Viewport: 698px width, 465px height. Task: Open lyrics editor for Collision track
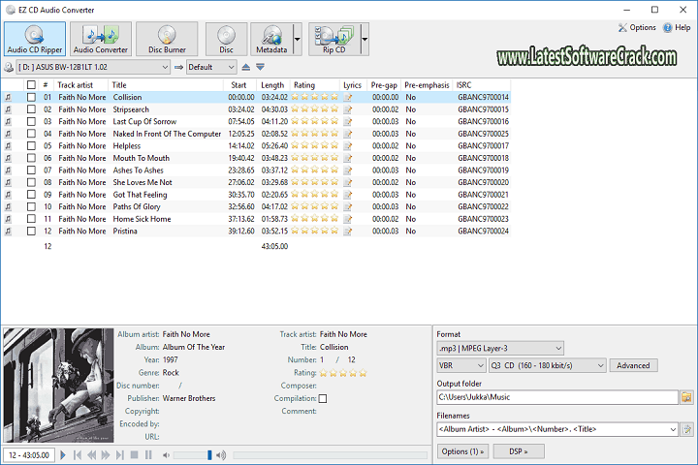tap(348, 97)
